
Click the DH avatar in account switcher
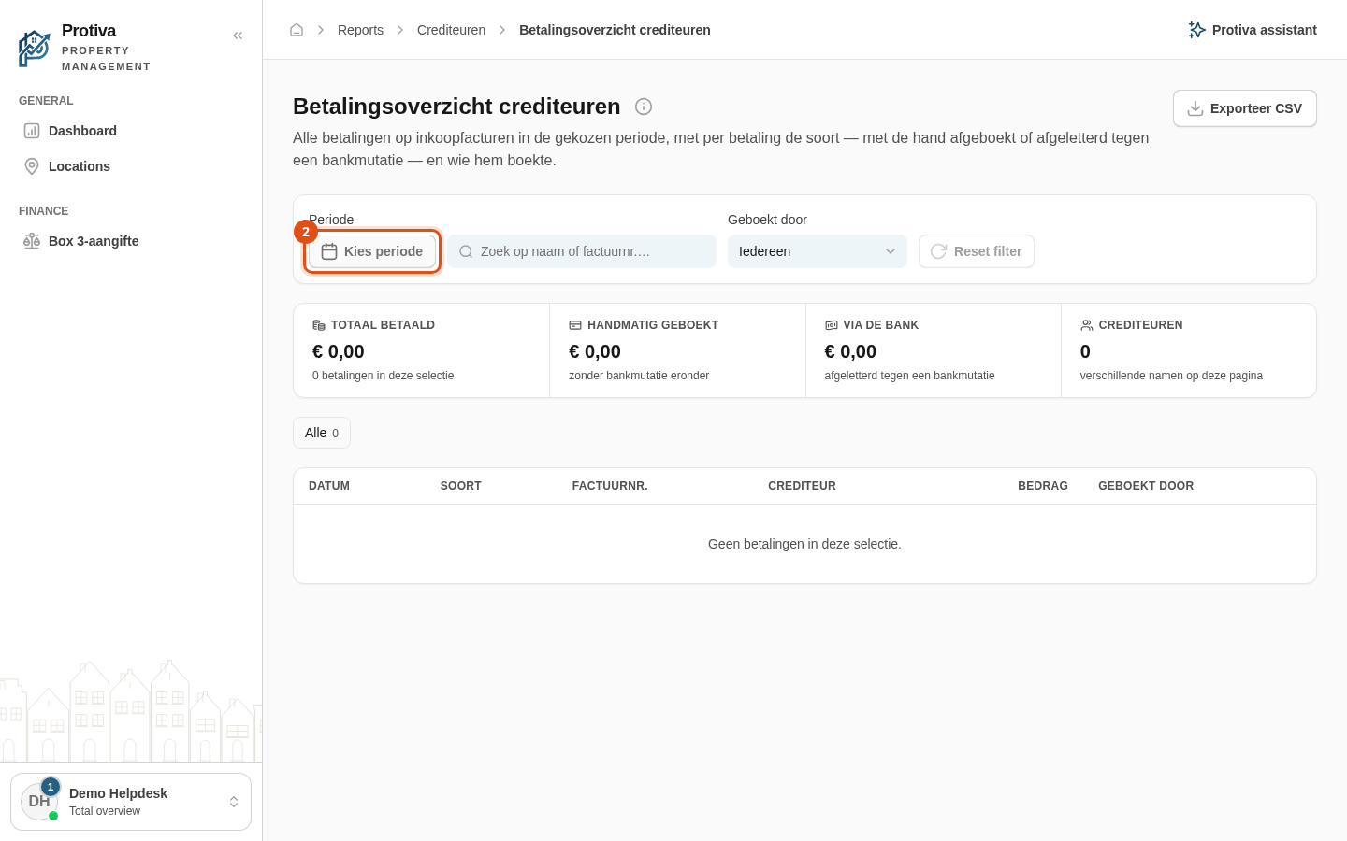[39, 802]
